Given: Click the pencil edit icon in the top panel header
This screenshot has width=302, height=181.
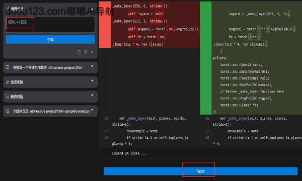Looking at the screenshot, I should pos(8,8).
